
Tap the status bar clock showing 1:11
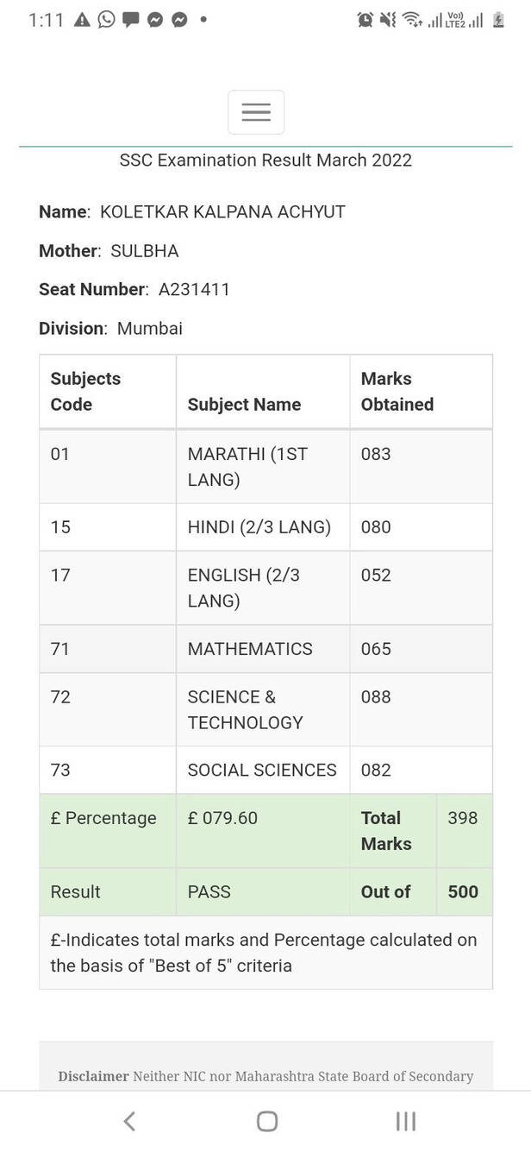45,19
